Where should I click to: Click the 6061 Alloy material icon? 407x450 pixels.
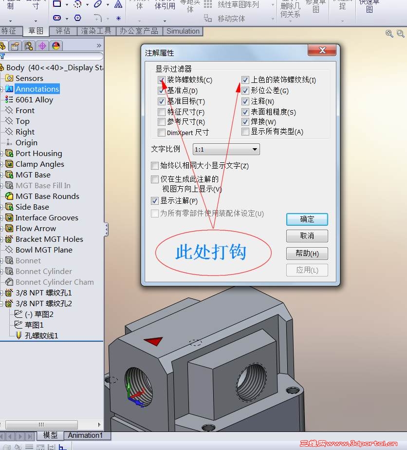pyautogui.click(x=9, y=99)
